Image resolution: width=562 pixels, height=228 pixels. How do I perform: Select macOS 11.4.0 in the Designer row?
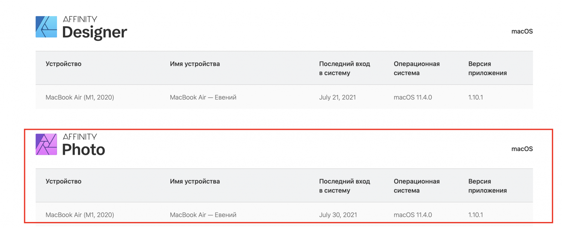(413, 98)
